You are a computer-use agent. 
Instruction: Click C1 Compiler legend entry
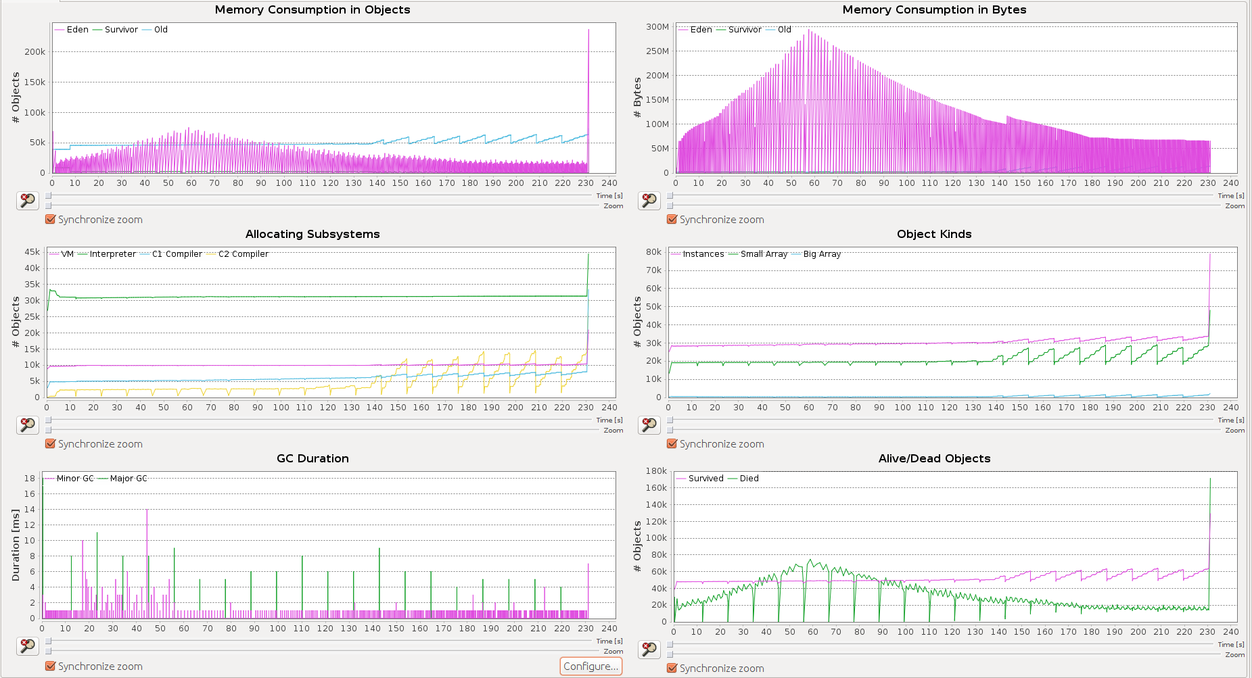click(x=171, y=254)
